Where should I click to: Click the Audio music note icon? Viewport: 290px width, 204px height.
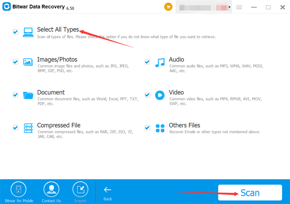pos(160,63)
